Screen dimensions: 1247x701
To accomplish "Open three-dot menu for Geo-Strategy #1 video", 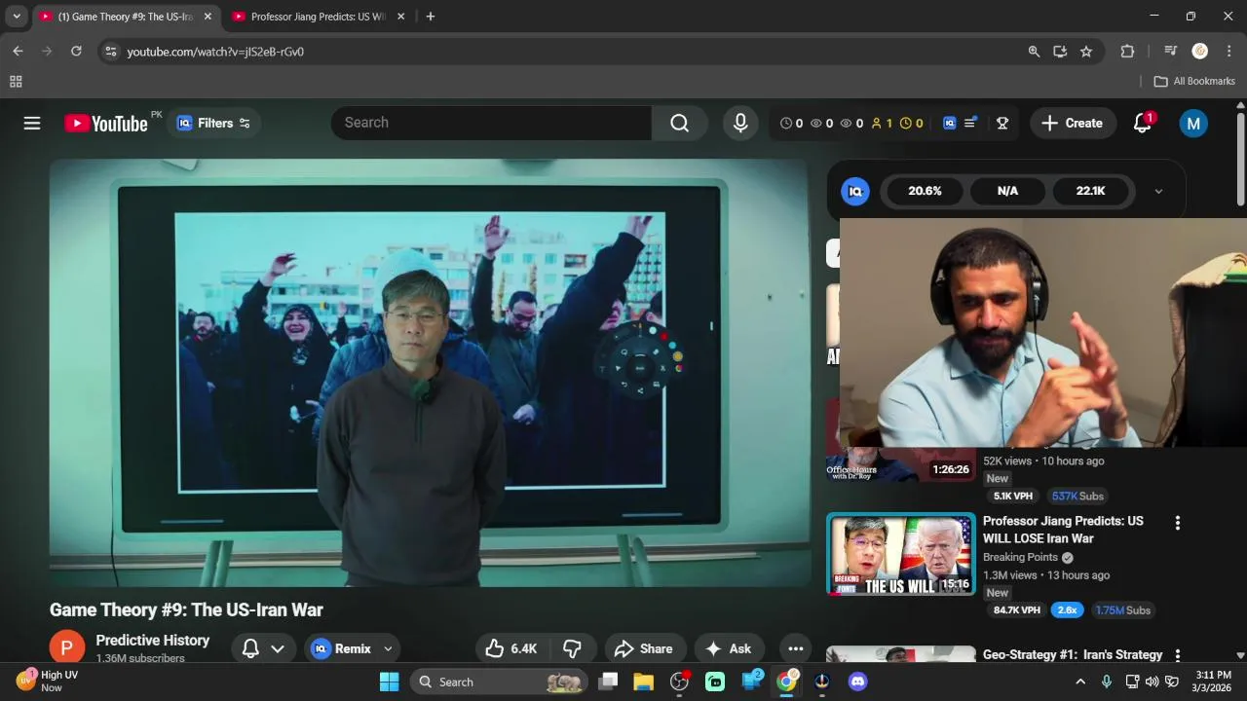I will (1177, 655).
